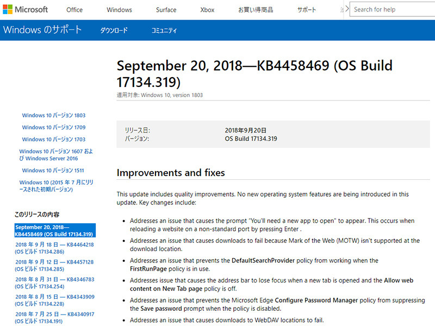The width and height of the screenshot is (435, 326).
Task: Open the KB4464218 build 17134.286 entry
Action: (54, 248)
